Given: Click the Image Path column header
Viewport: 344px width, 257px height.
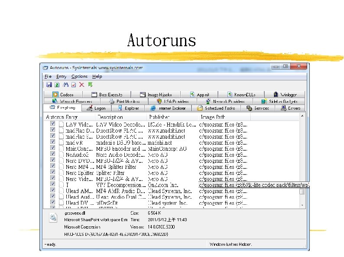Looking at the screenshot, I should (212, 117).
